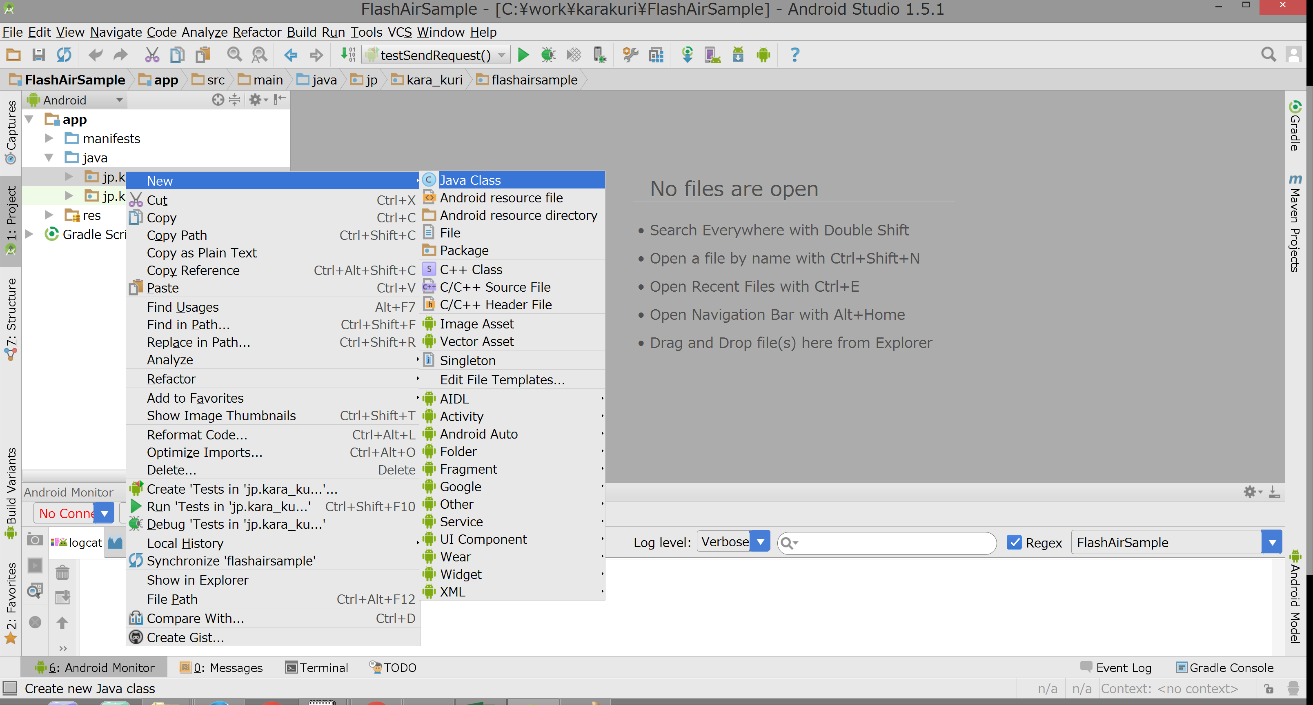Click the Cut scissors toolbar icon
This screenshot has width=1313, height=705.
152,55
